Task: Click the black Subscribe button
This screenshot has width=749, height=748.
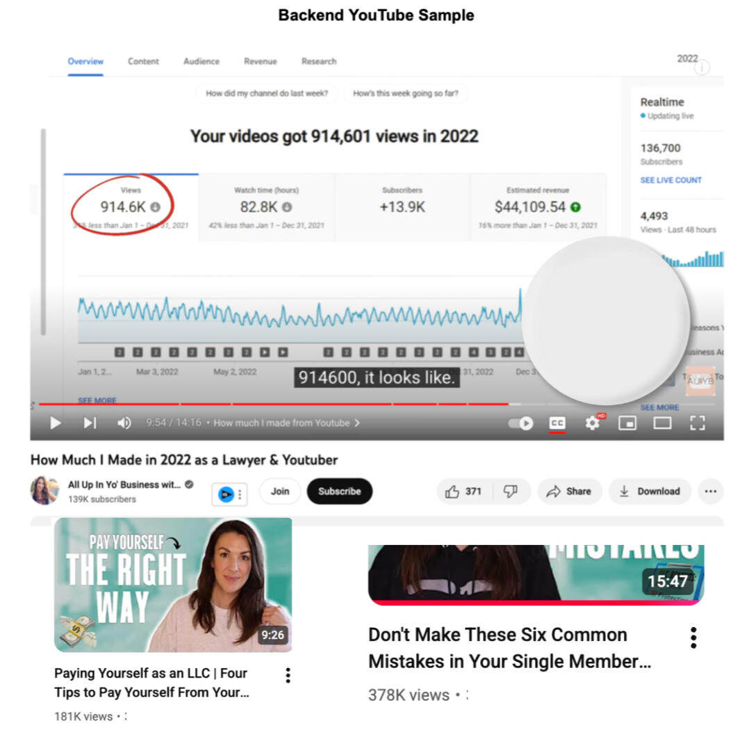Action: pyautogui.click(x=340, y=491)
